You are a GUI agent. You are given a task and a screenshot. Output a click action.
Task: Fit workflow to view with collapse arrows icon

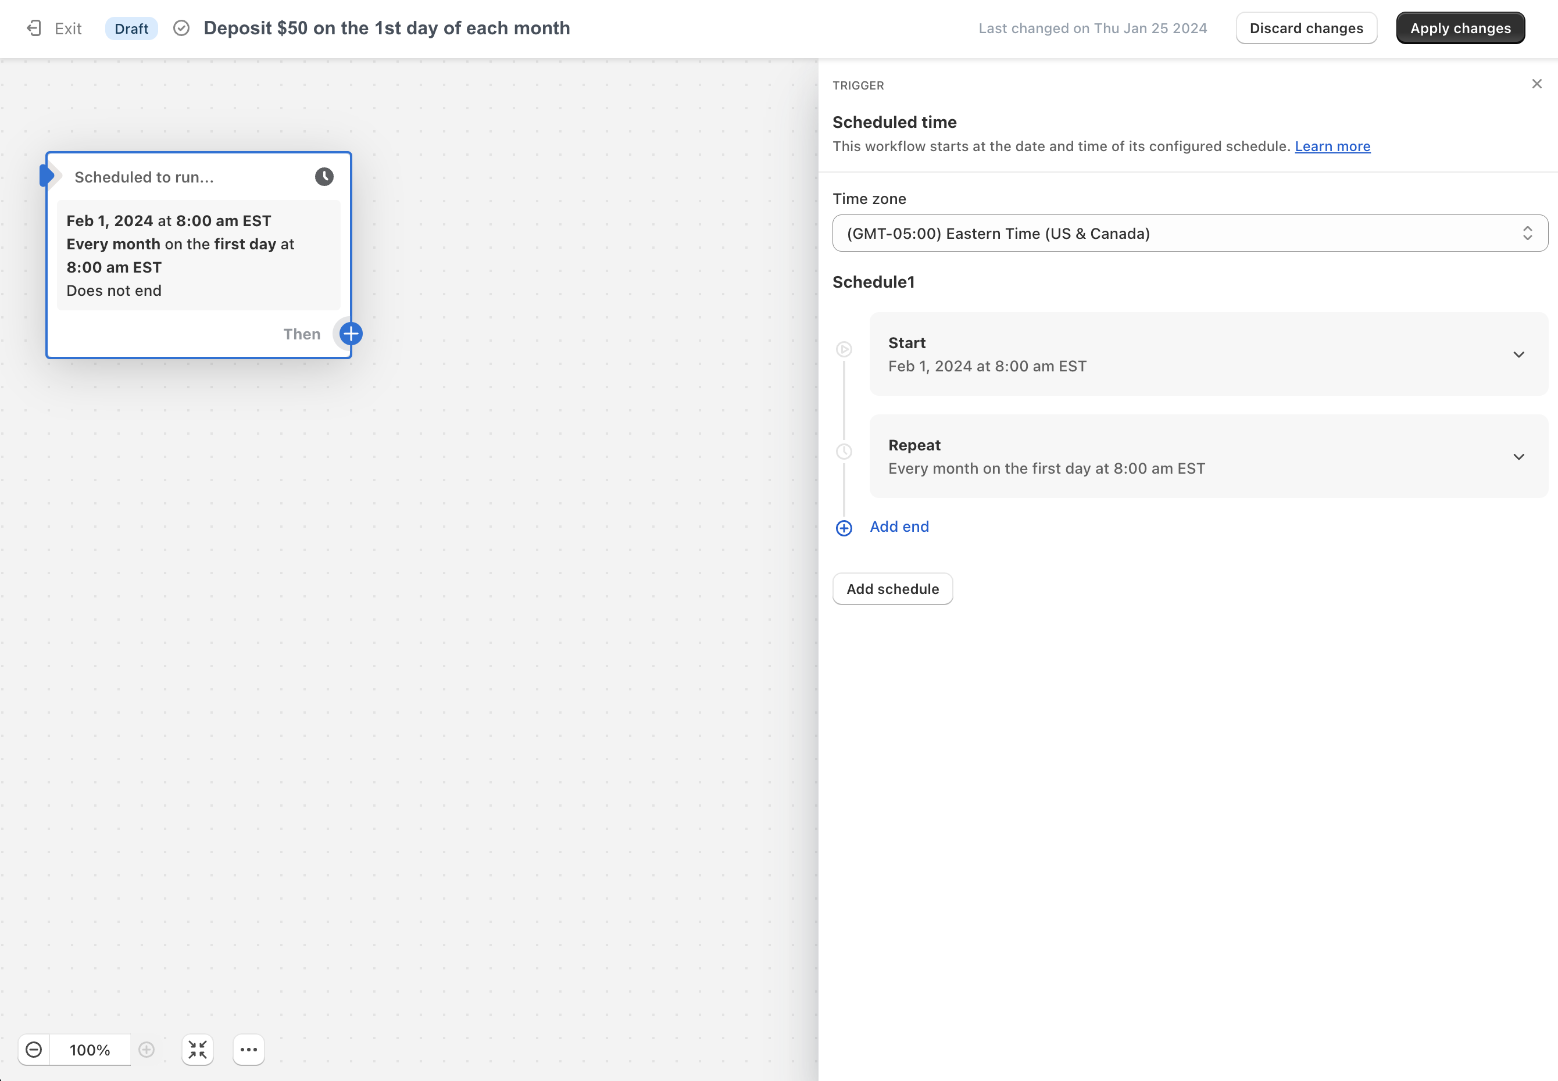(x=197, y=1049)
